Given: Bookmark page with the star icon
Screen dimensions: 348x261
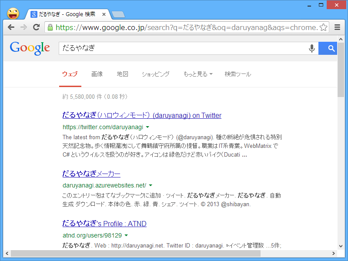Looking at the screenshot, I should pyautogui.click(x=323, y=27).
